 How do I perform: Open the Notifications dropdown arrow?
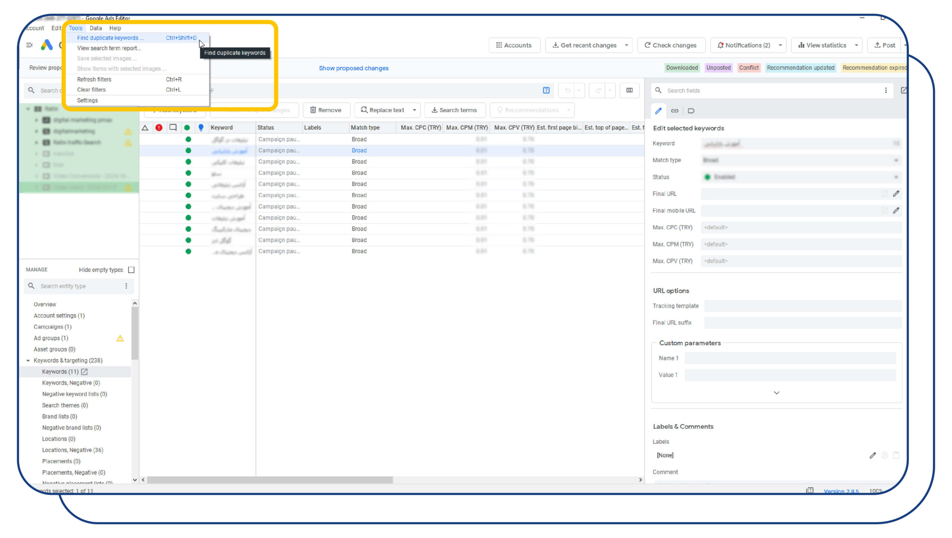click(780, 45)
